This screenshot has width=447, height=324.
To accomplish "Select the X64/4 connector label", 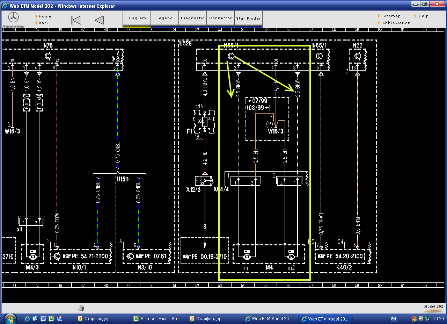I will click(221, 189).
